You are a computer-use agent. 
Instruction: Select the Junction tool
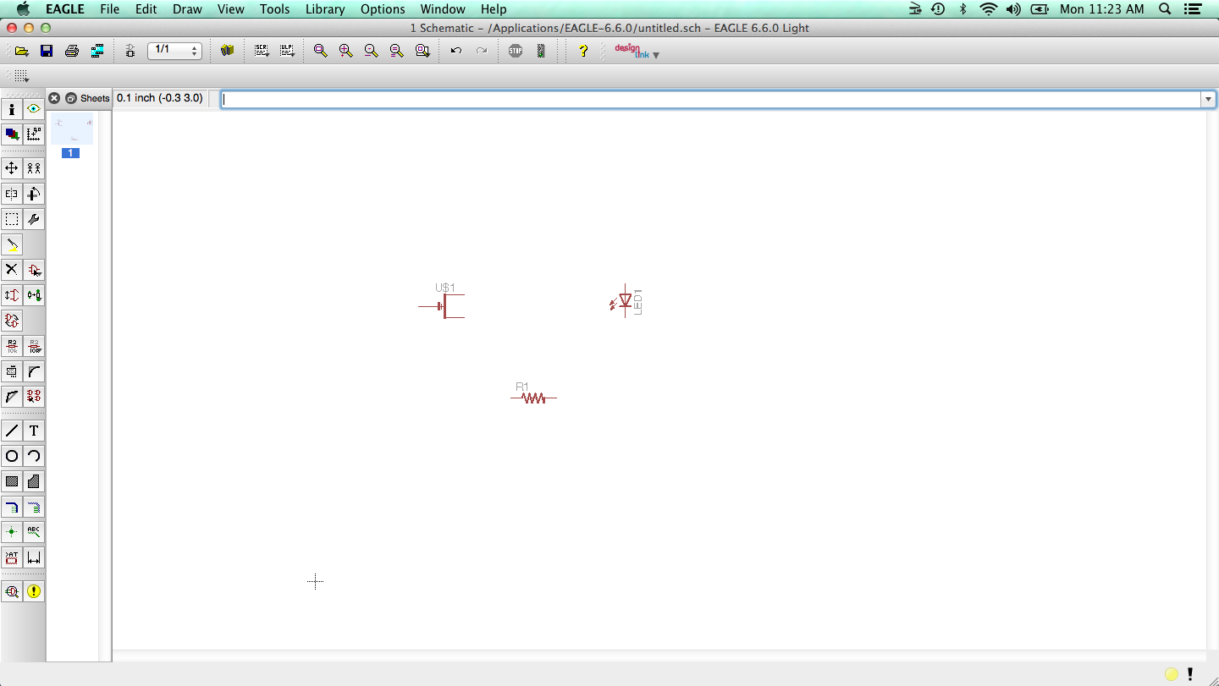coord(12,532)
